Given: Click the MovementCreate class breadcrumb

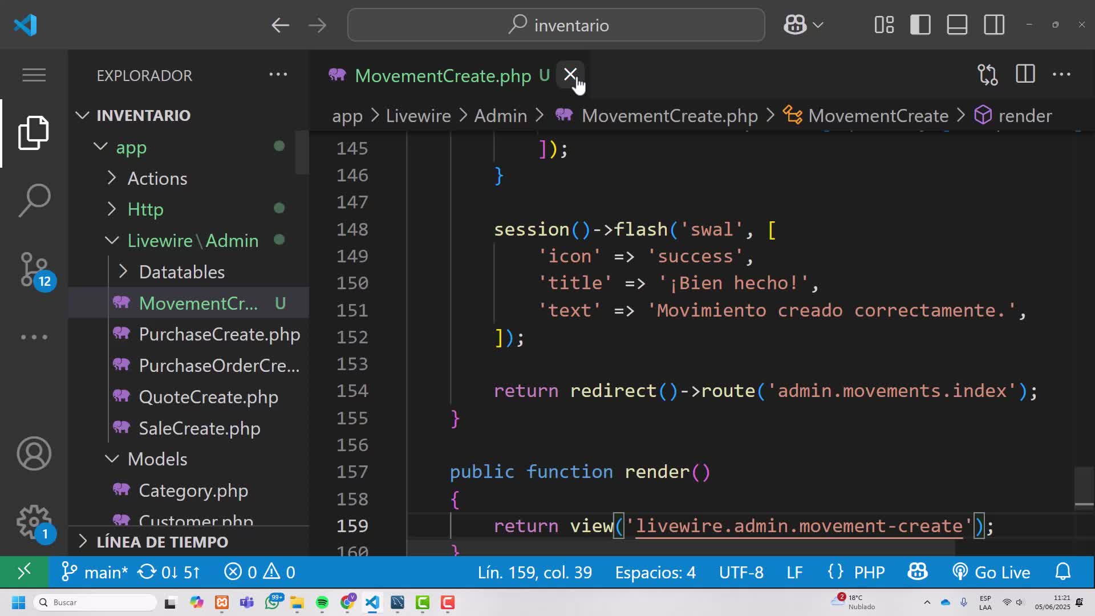Looking at the screenshot, I should tap(866, 116).
